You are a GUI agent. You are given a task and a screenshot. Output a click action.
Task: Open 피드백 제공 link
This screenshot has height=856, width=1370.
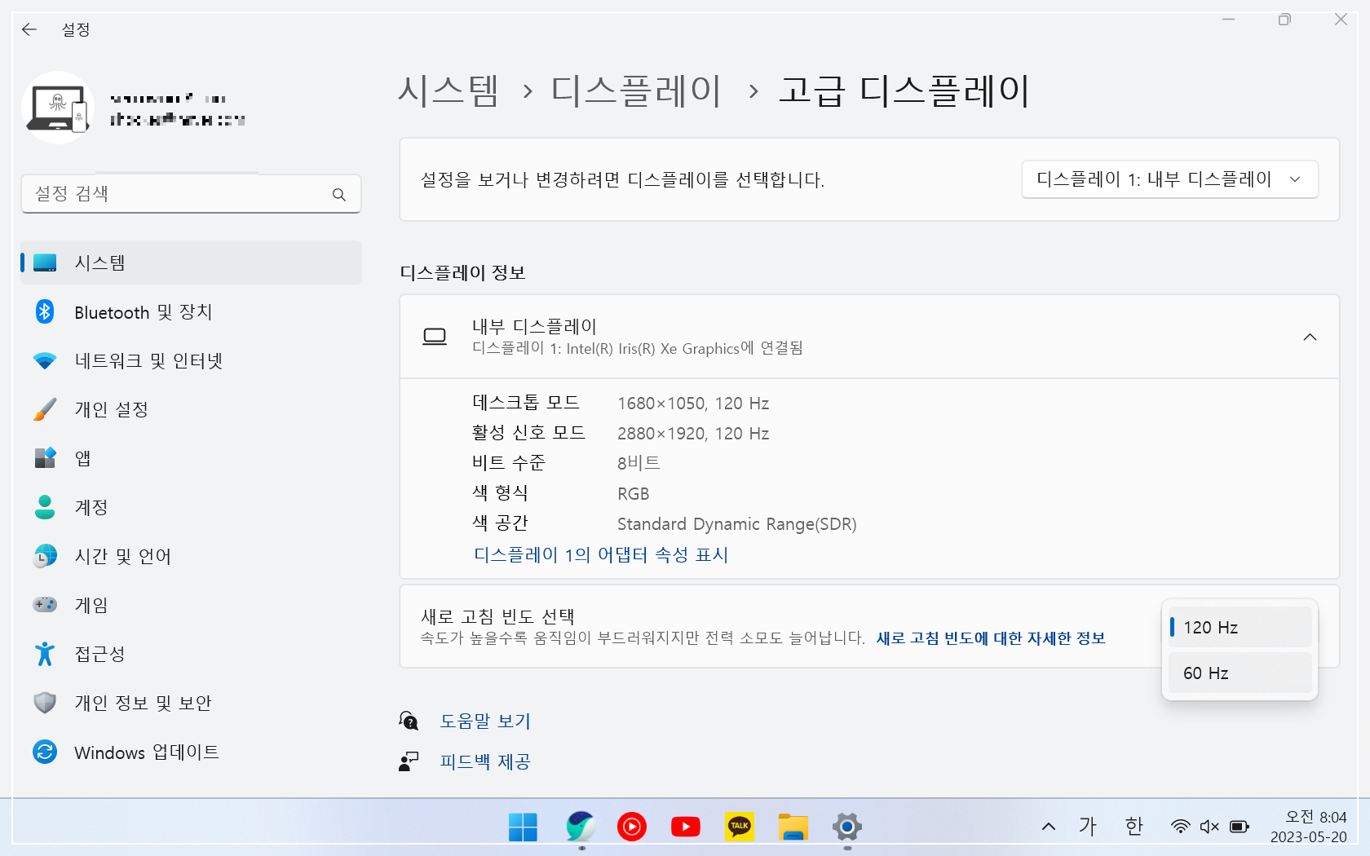tap(485, 762)
